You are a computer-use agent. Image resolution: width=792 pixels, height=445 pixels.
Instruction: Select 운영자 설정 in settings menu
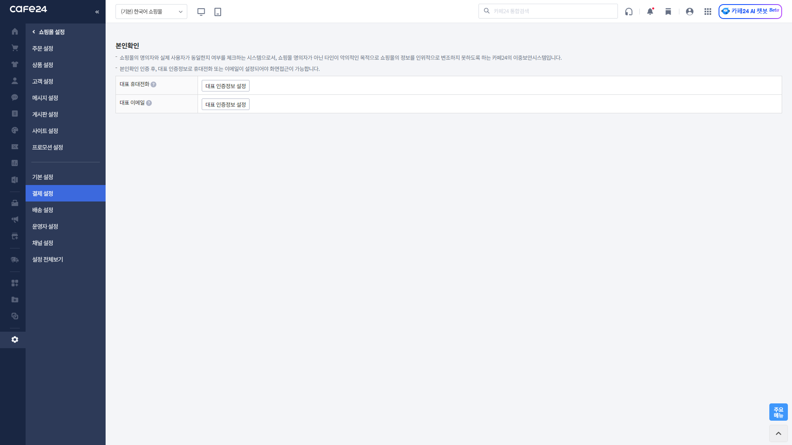click(45, 226)
